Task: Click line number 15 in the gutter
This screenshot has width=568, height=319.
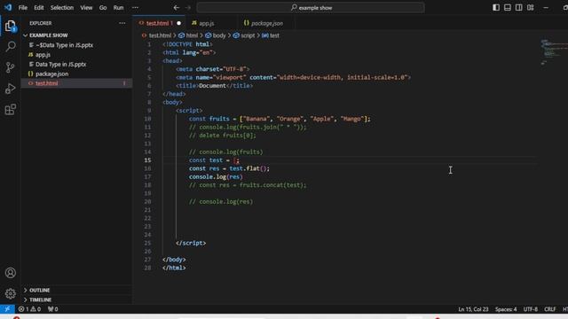Action: pyautogui.click(x=148, y=160)
